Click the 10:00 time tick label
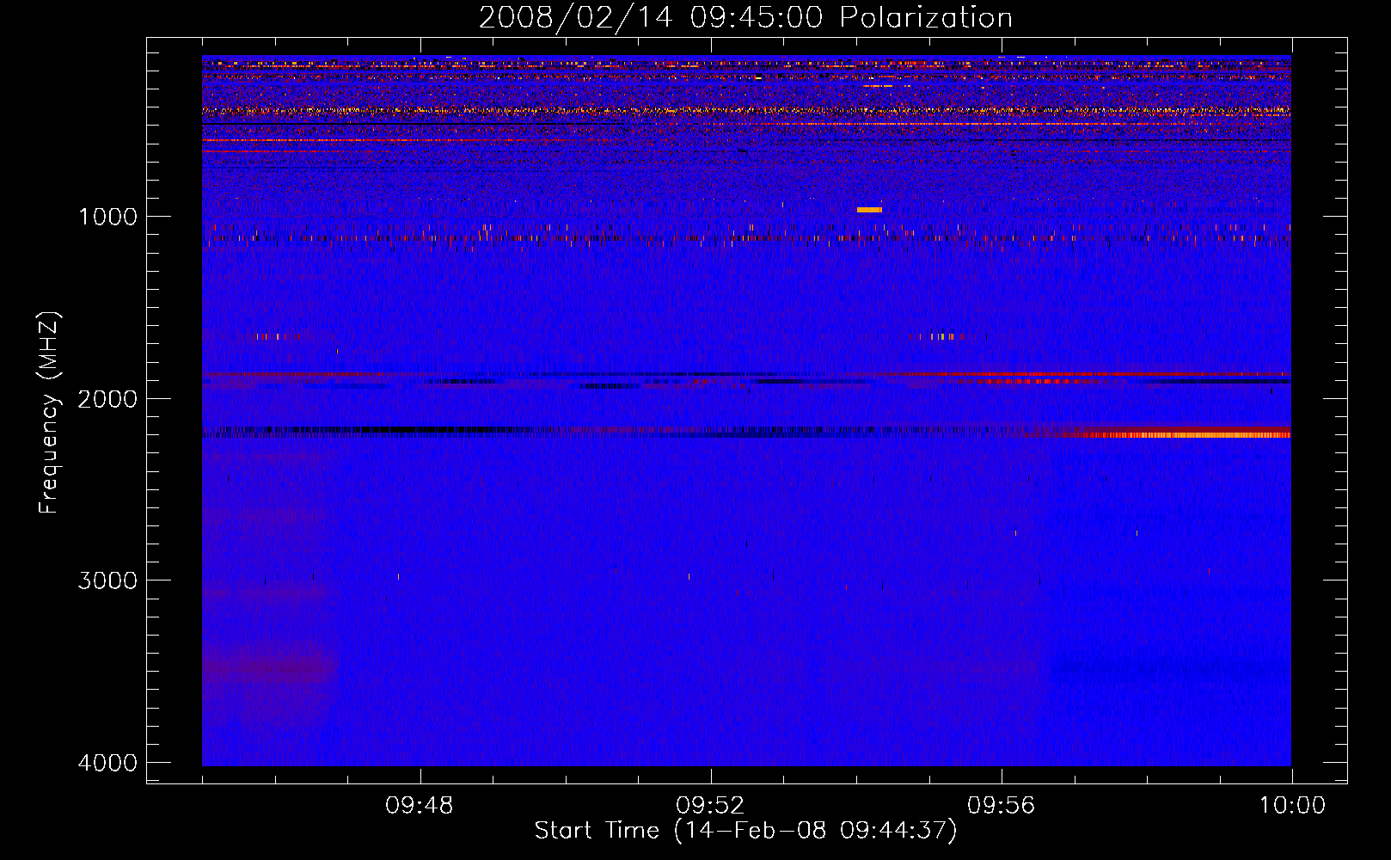 pos(1292,806)
